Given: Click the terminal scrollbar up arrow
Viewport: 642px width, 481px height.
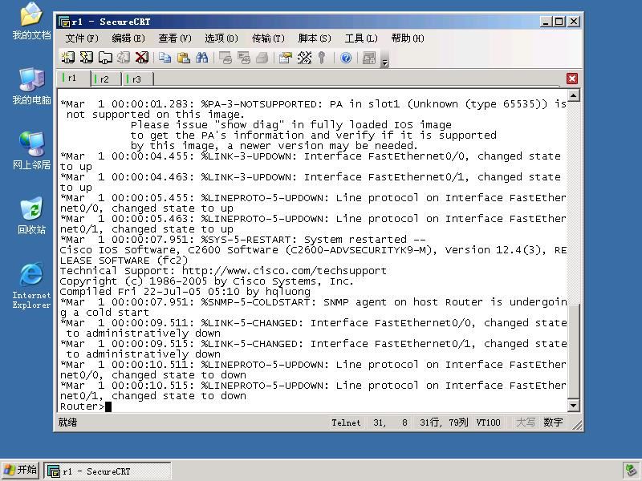Looking at the screenshot, I should click(x=573, y=95).
